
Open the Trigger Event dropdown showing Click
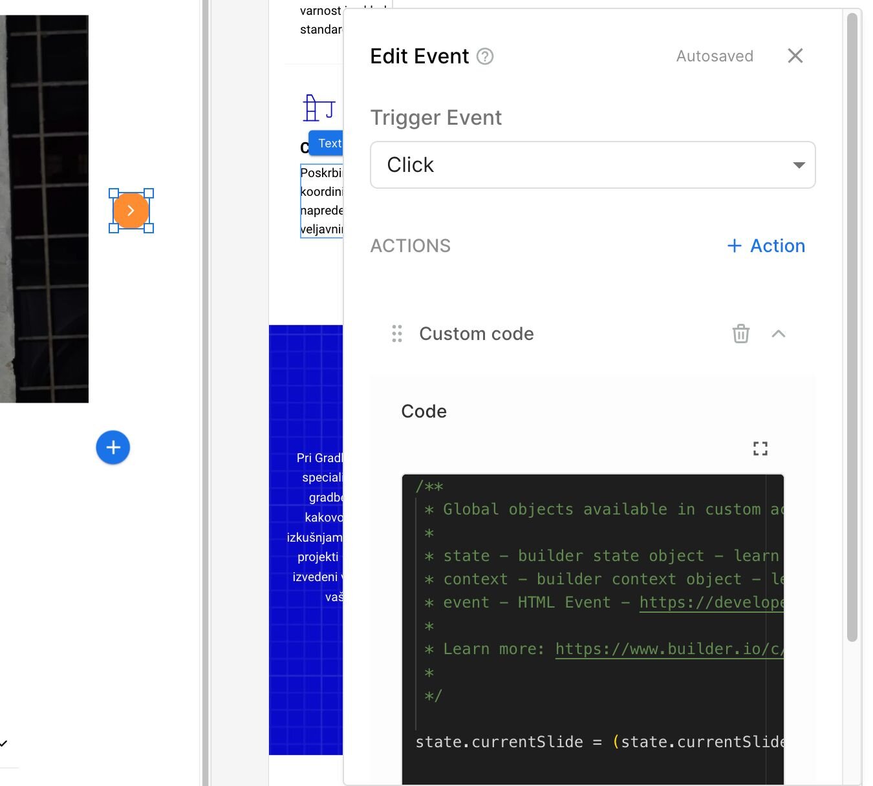[592, 165]
